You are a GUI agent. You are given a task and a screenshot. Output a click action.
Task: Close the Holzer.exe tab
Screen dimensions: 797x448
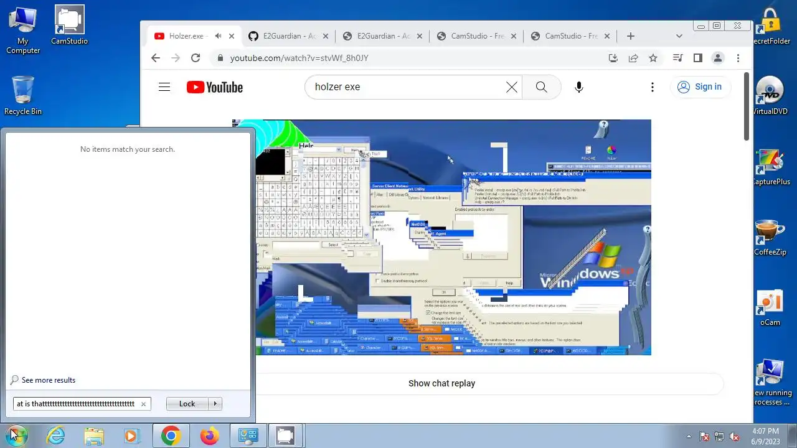[x=232, y=36]
